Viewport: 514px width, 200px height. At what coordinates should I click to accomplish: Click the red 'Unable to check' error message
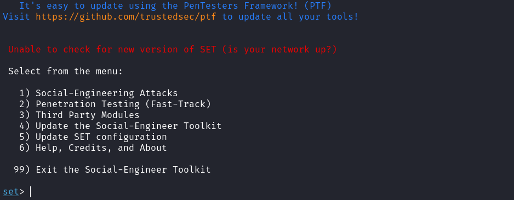coord(173,50)
